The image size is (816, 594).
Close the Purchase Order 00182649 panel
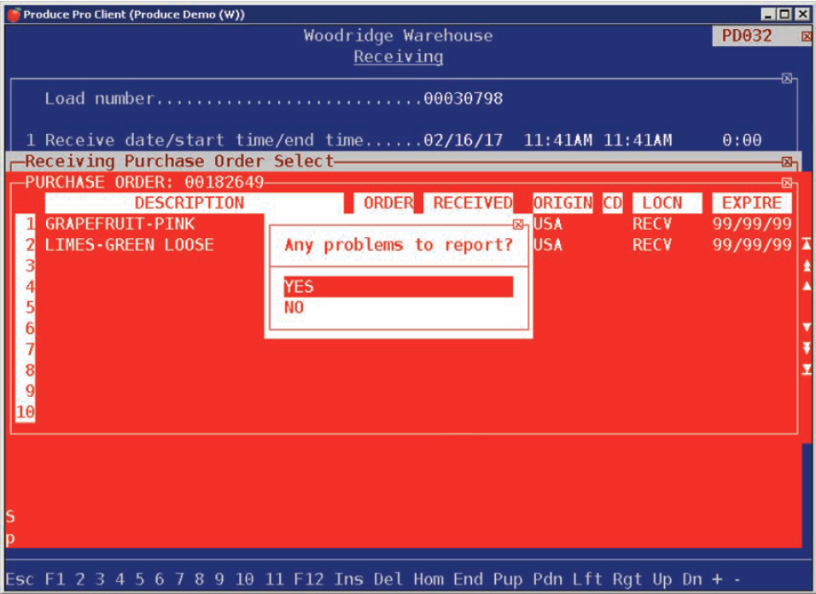point(787,183)
